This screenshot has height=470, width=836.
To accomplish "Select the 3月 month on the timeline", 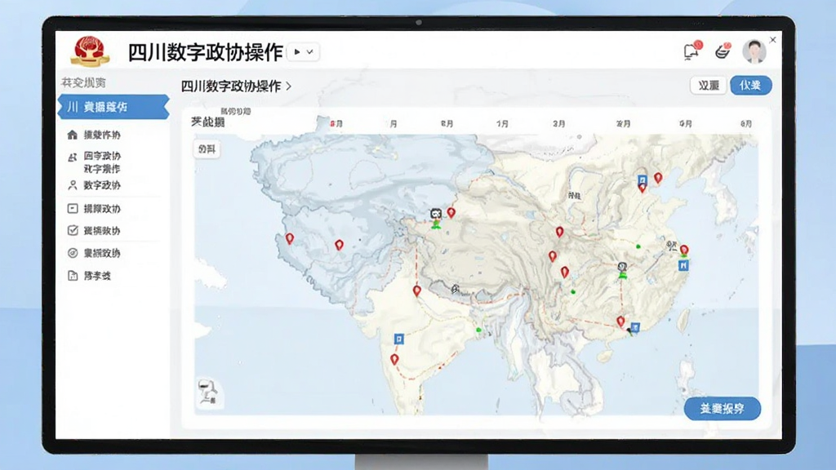I will [x=558, y=124].
